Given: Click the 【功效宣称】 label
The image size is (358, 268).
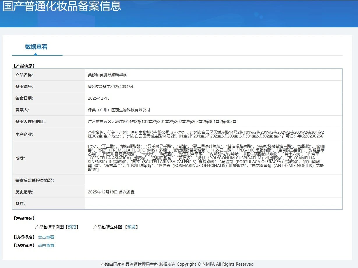Looking at the screenshot, I should pos(24,246).
